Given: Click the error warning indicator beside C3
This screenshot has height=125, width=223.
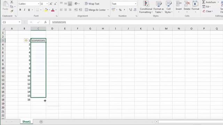Looking at the screenshot, I should tap(26, 41).
